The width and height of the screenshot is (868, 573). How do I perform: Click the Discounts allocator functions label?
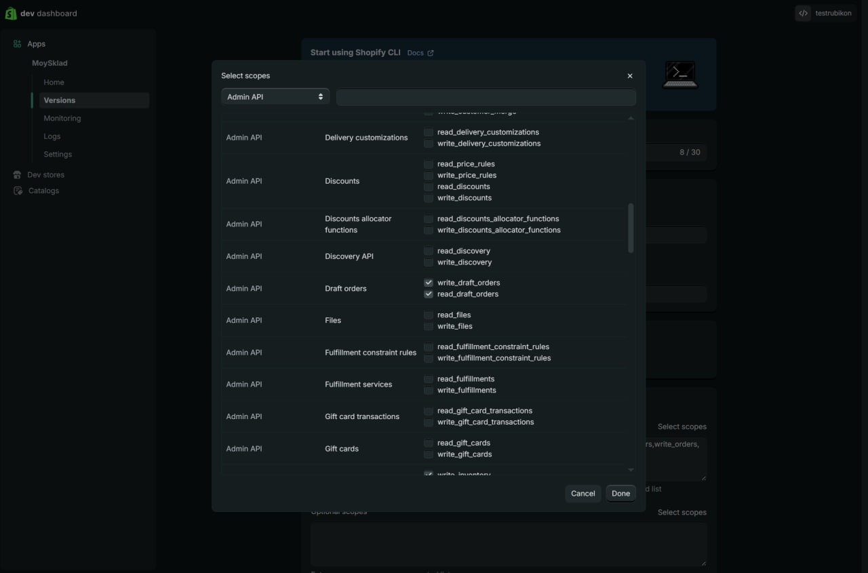click(x=358, y=224)
